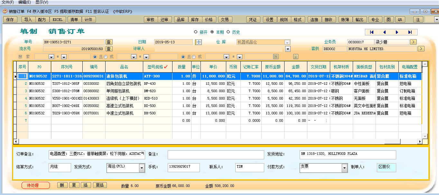439x195 pixels.
Task: Click the 订单备注 text field
Action: tap(97, 155)
